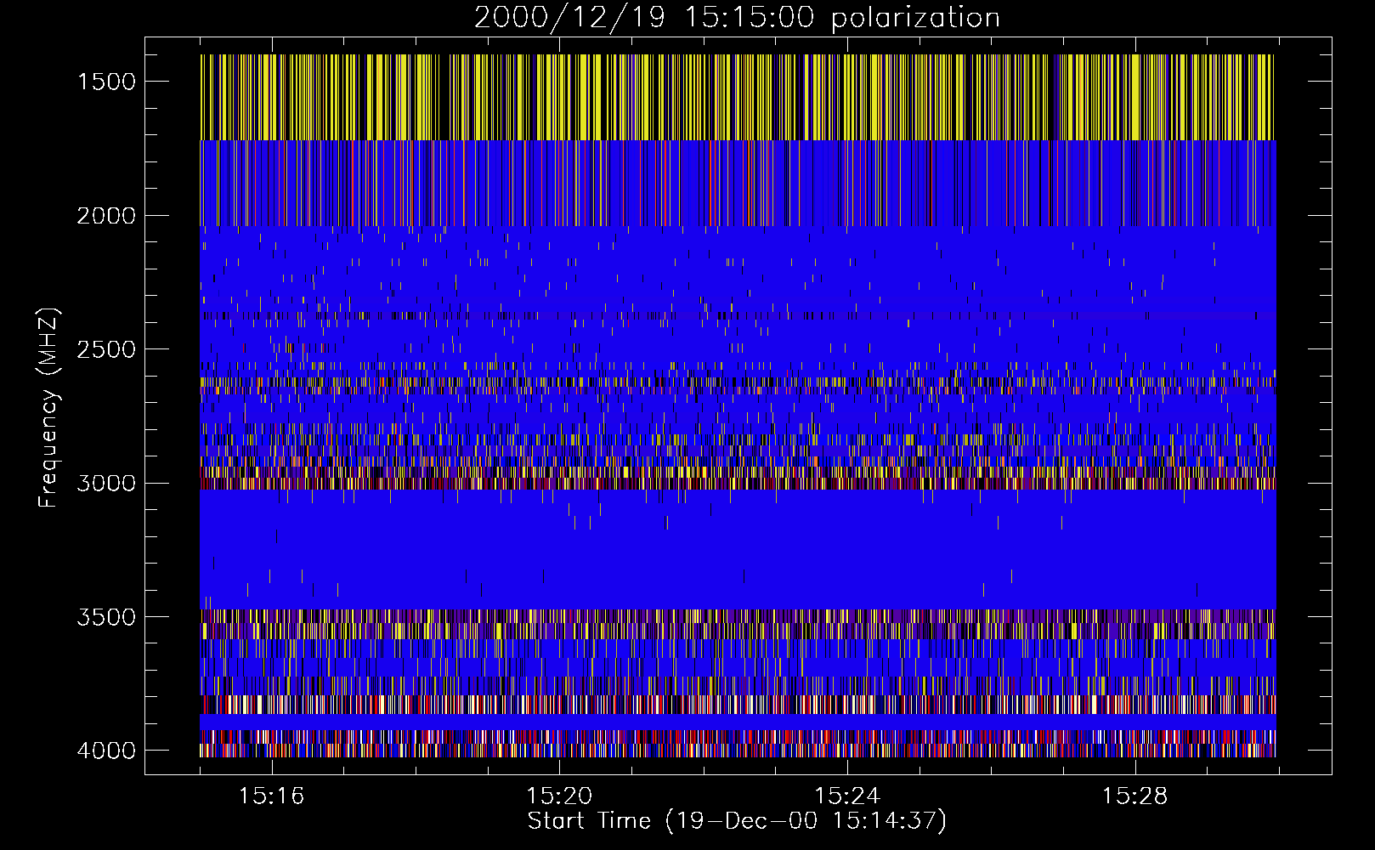The width and height of the screenshot is (1375, 850).
Task: Click the 15:16 time tick label
Action: point(271,796)
